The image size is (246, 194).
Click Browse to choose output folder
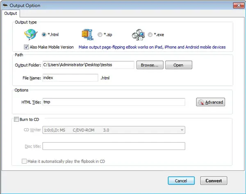150,65
